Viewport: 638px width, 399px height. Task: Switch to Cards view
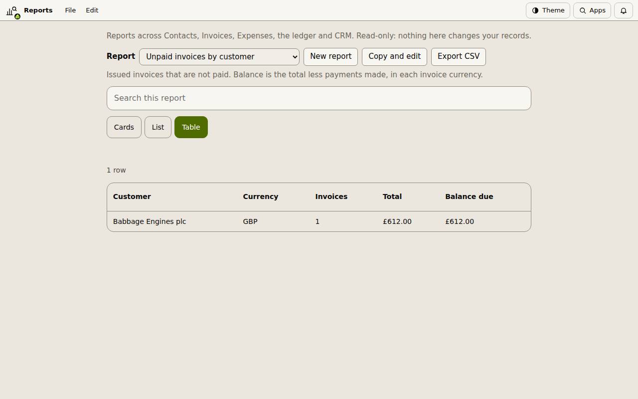pos(124,127)
